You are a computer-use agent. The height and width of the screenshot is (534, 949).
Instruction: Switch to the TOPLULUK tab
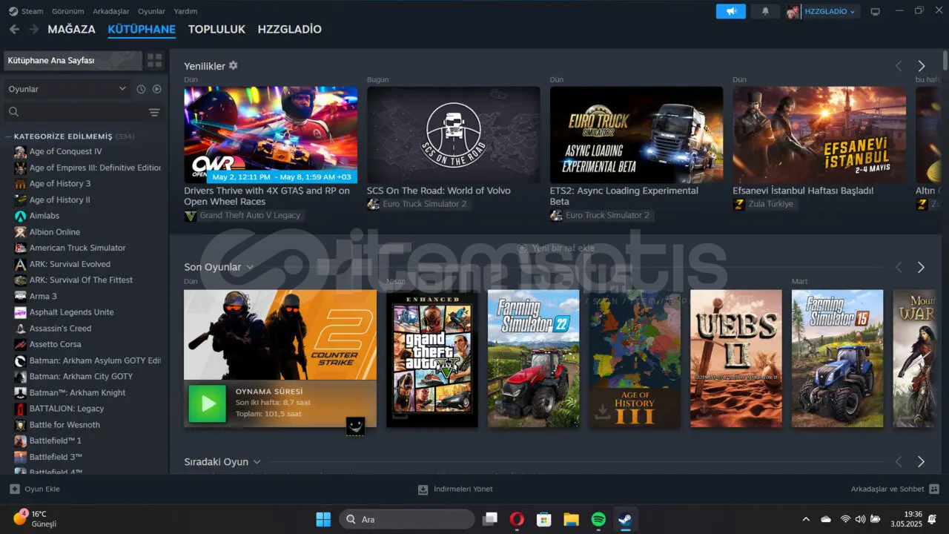tap(216, 30)
